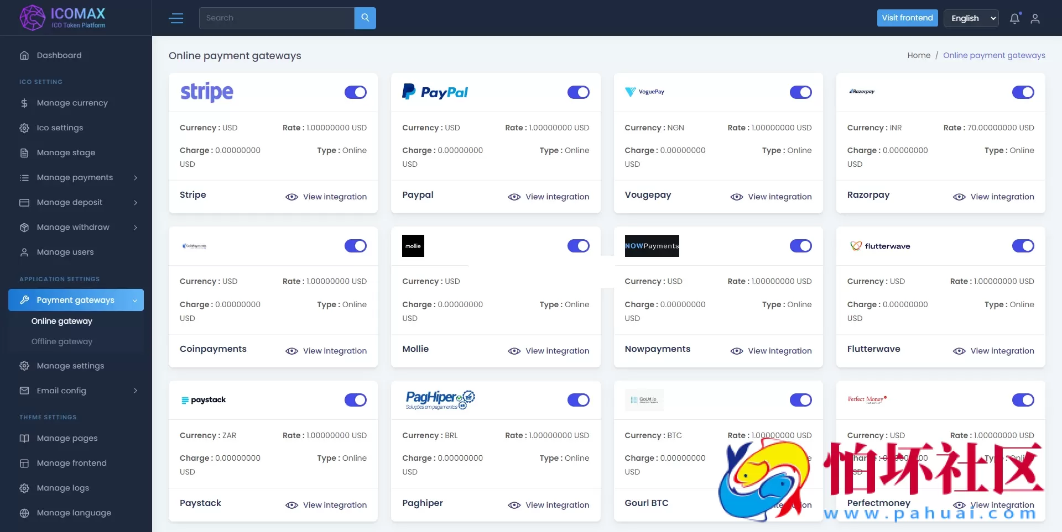Turn off the PayPal gateway switch
This screenshot has width=1062, height=532.
coord(578,92)
